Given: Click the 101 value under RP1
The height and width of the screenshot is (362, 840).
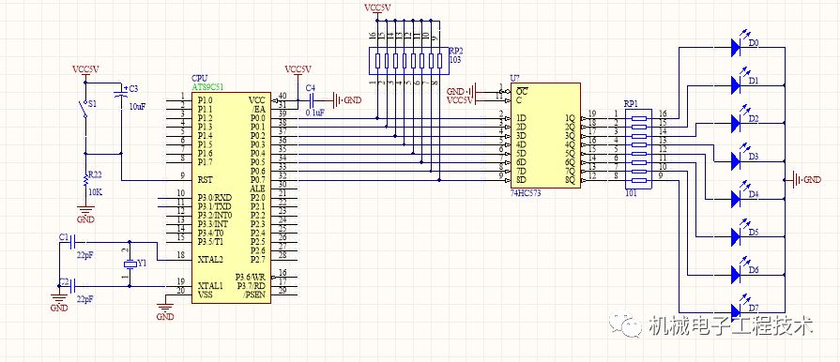Looking at the screenshot, I should pyautogui.click(x=632, y=193).
